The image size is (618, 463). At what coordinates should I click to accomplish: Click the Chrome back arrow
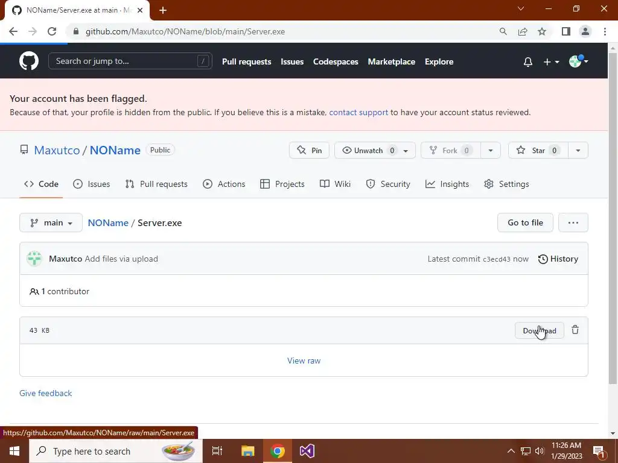coord(13,31)
